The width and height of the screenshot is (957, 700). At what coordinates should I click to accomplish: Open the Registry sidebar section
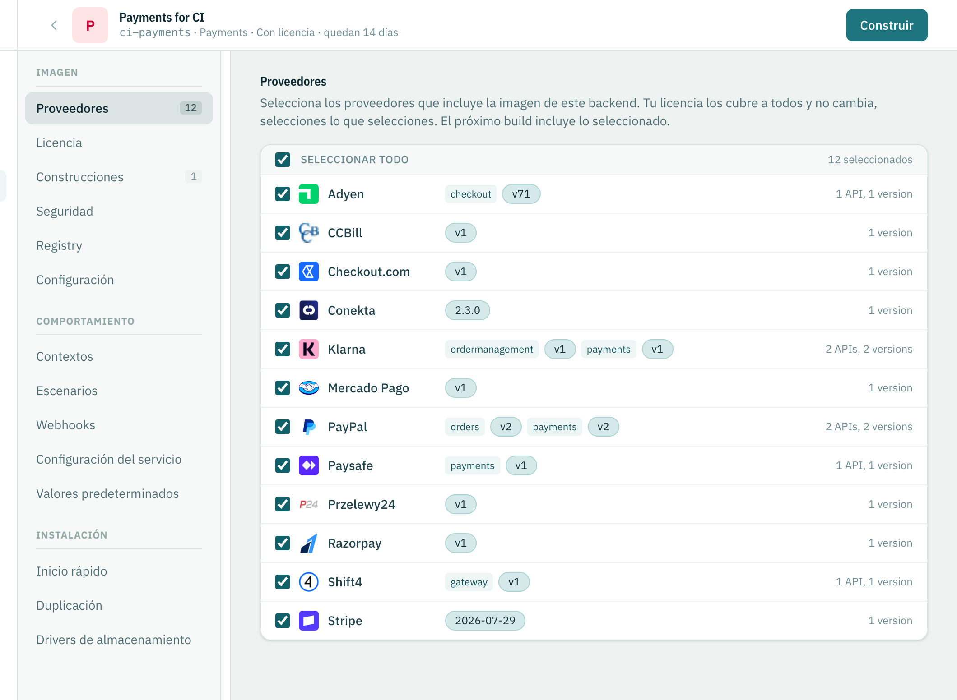click(x=119, y=245)
